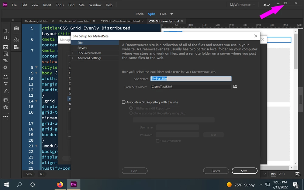Open the Snippets code panel icon
Viewport: 304px width, 190px height.
(16, 47)
